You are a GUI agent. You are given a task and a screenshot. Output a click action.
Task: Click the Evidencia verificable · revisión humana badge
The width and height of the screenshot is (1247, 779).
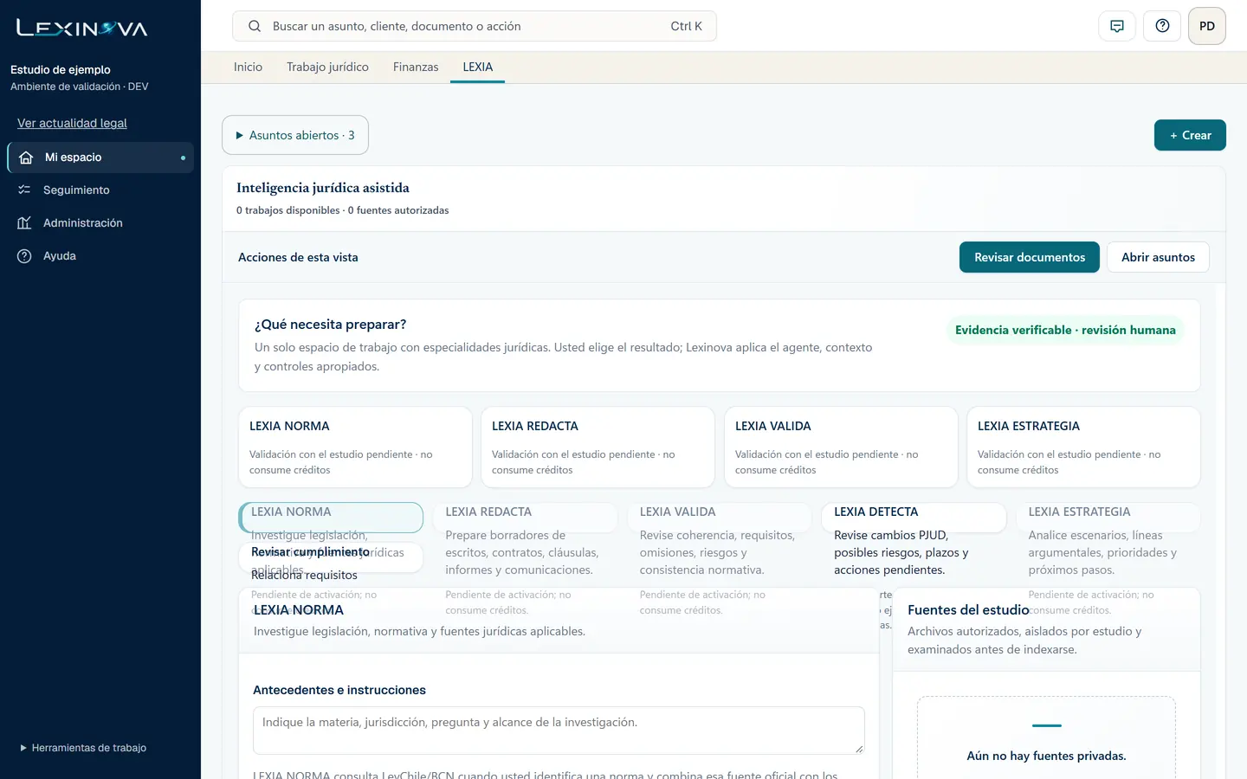click(x=1065, y=330)
